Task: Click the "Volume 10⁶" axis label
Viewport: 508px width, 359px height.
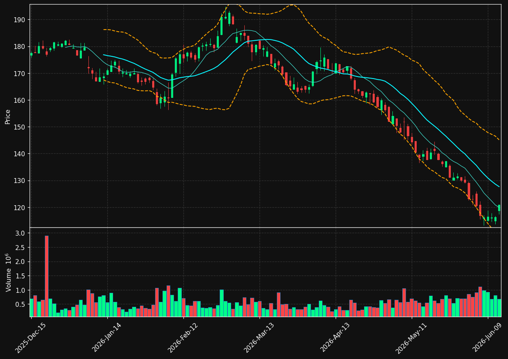Action: 8,273
